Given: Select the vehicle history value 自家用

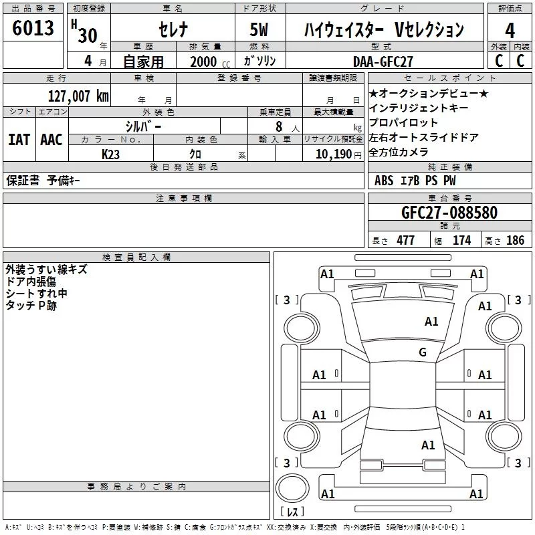Looking at the screenshot, I should pos(143,62).
